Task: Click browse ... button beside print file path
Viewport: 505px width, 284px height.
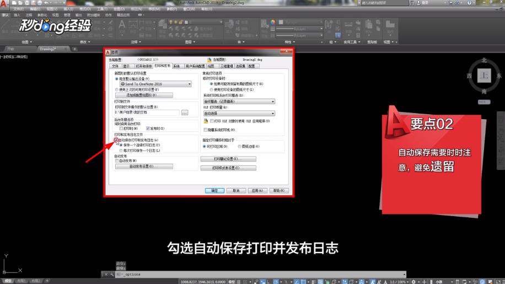Action: 185,112
